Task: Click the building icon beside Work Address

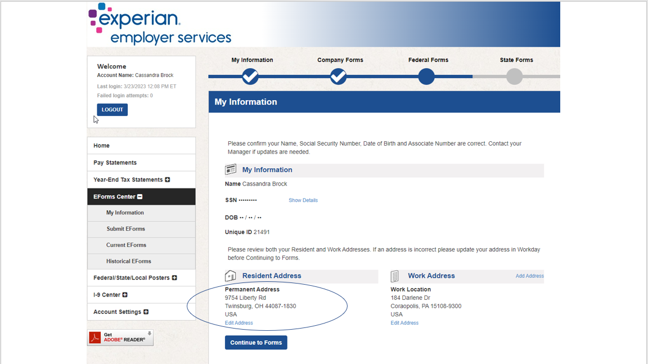Action: (x=394, y=276)
